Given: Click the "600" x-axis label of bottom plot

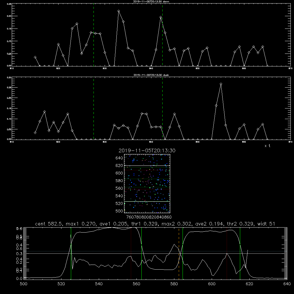Looking at the screenshot, I should point(212,284).
